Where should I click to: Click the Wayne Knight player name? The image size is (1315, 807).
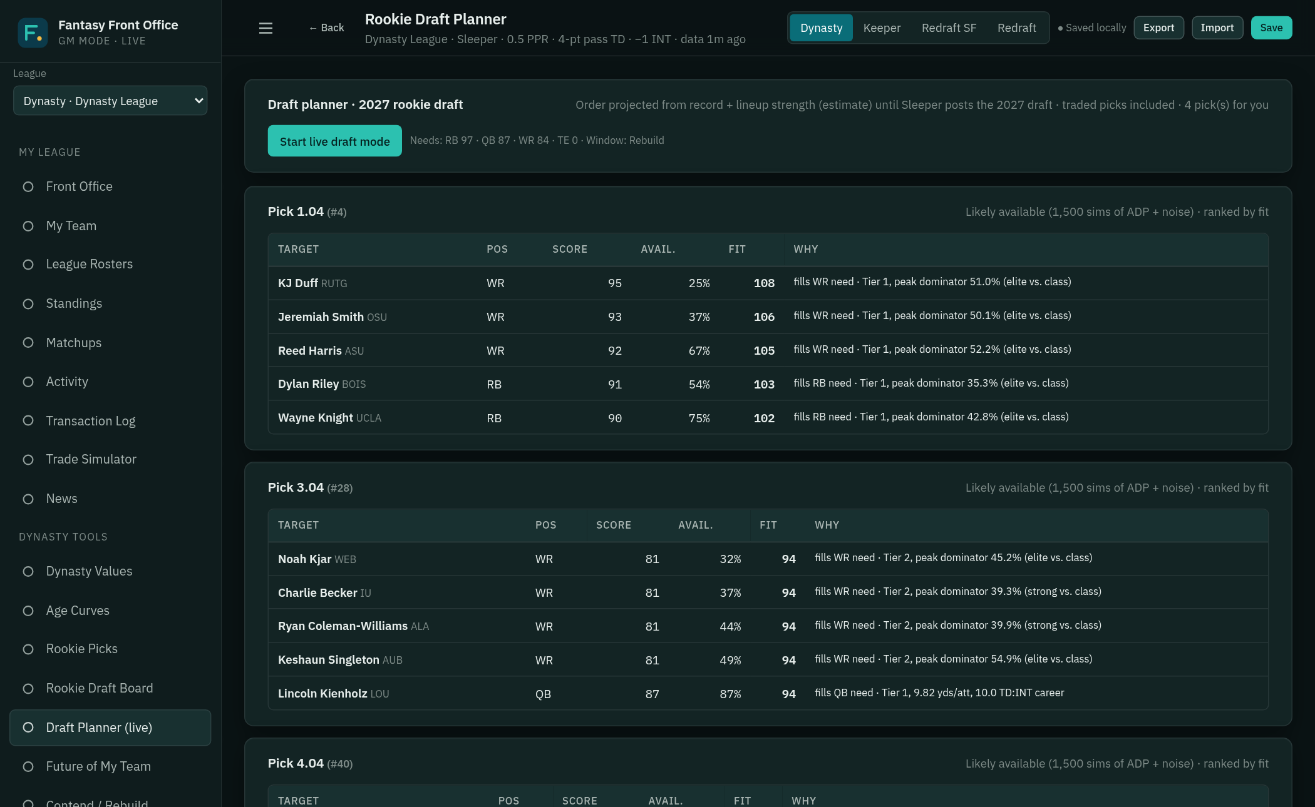316,418
